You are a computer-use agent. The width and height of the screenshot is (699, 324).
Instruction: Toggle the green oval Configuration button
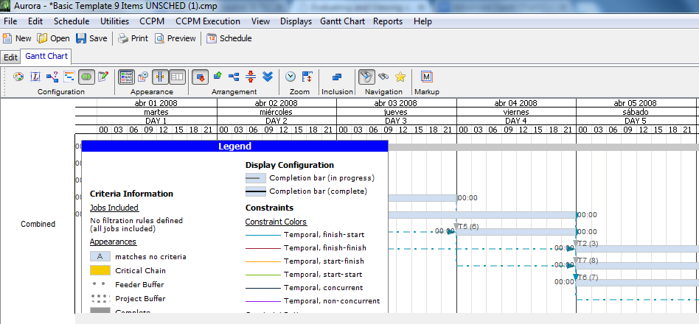[86, 77]
